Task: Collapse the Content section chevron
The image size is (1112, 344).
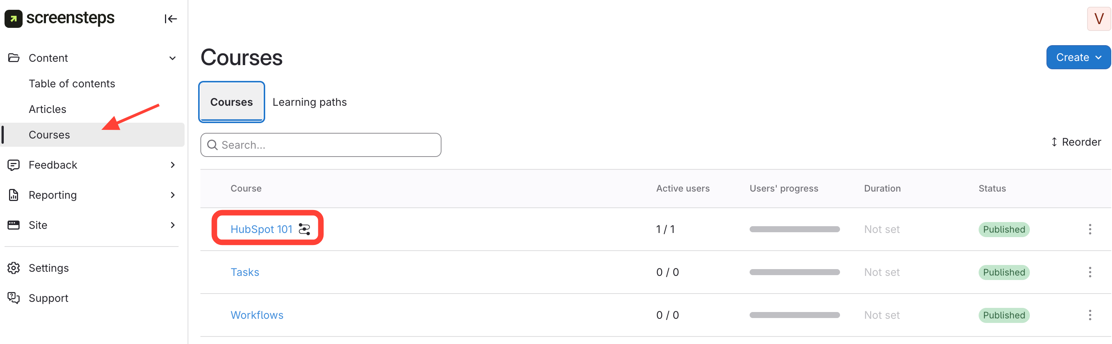Action: coord(173,58)
